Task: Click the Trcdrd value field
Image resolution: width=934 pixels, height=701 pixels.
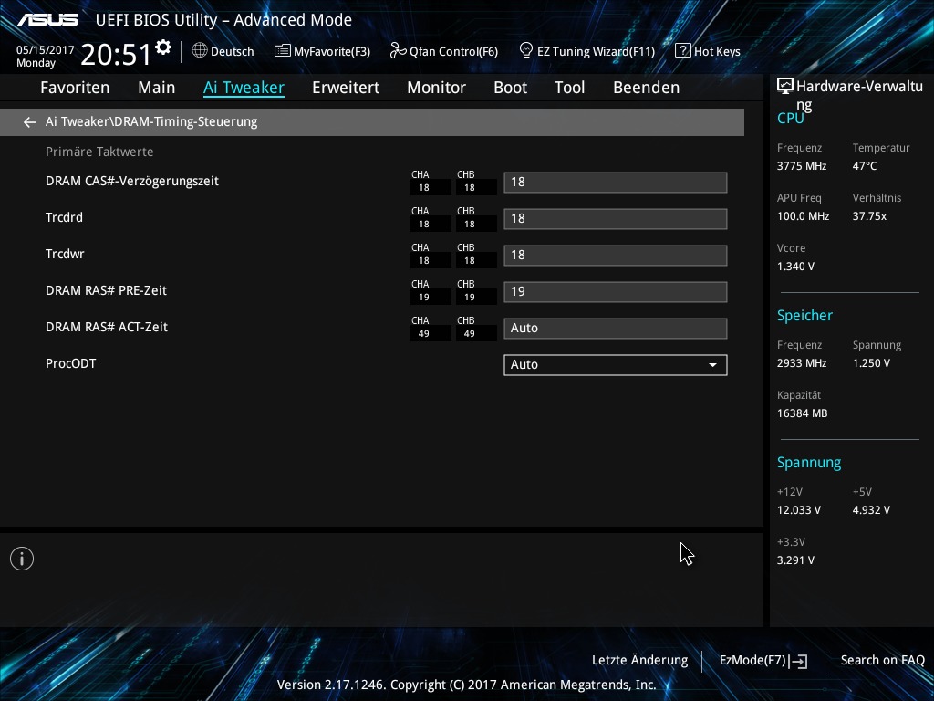Action: (616, 219)
